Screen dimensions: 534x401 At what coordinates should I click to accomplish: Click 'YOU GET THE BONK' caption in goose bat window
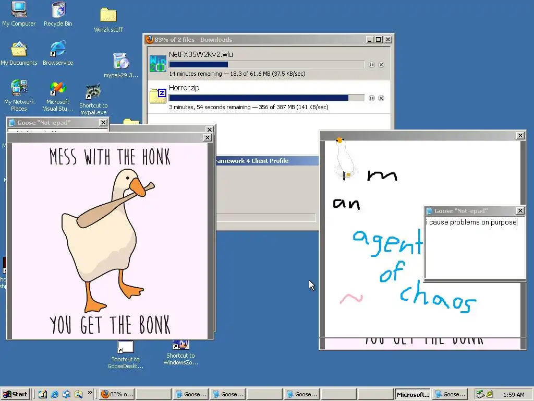(110, 324)
